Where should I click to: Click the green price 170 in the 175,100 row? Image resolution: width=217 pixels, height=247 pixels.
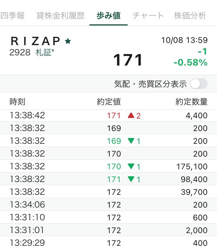[x=114, y=166]
